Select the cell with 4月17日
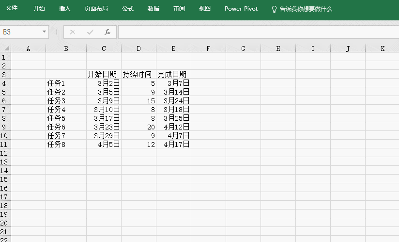399x242 pixels. (173, 144)
